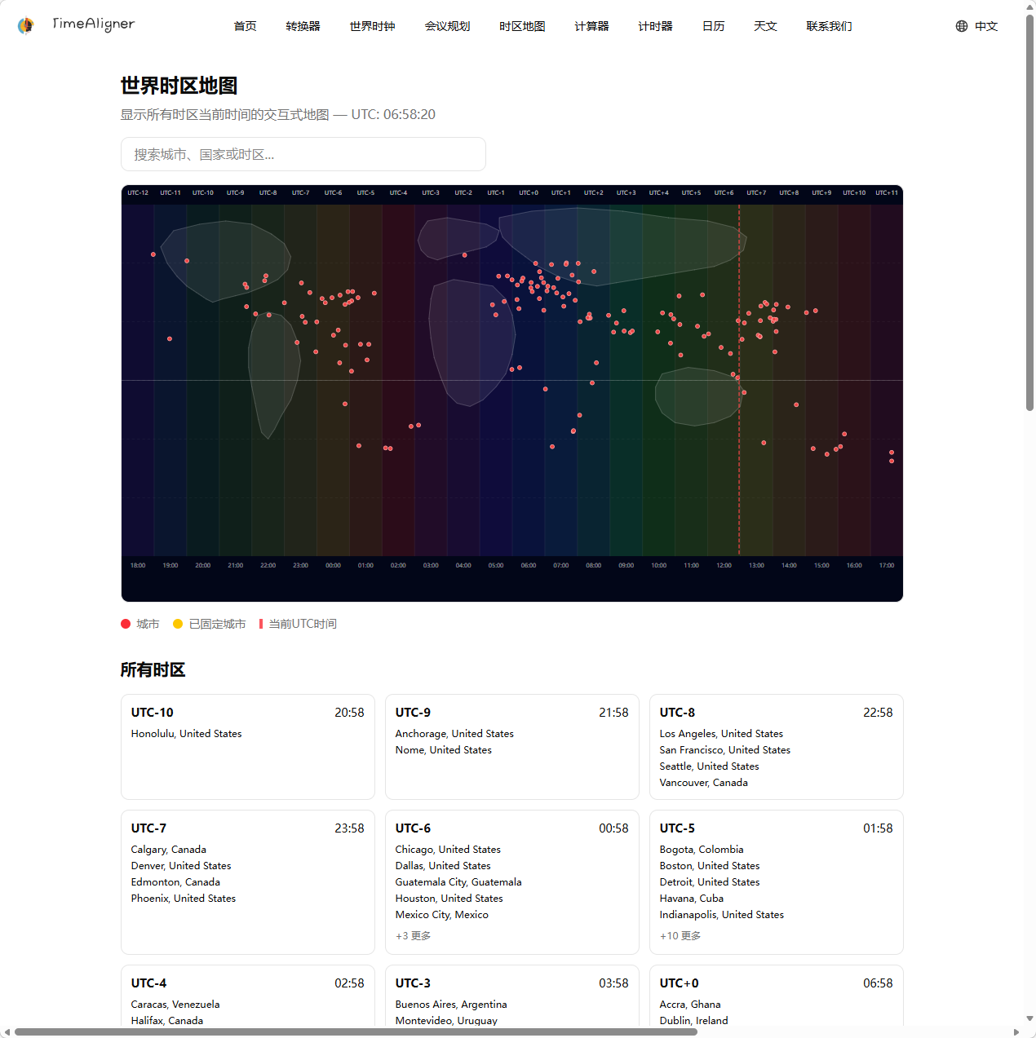Click the current UTC time legend marker
Image resolution: width=1036 pixels, height=1038 pixels.
coord(261,624)
